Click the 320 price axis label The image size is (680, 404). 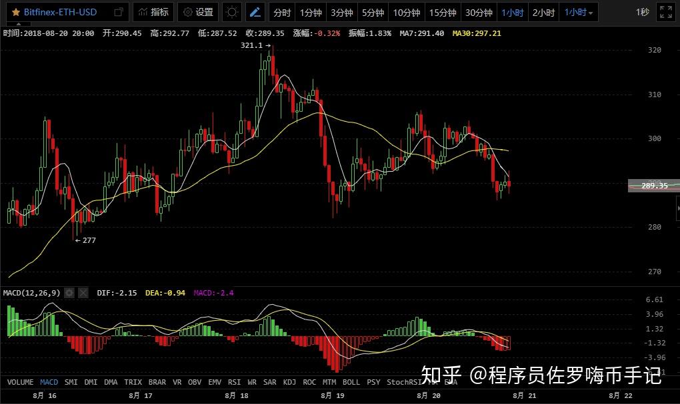(655, 50)
